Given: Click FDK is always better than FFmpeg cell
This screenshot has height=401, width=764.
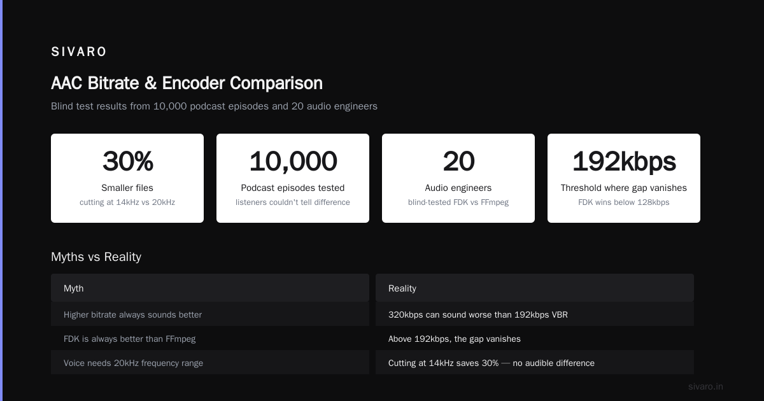Looking at the screenshot, I should click(210, 339).
